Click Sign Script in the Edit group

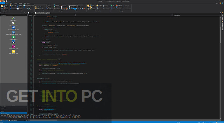pyautogui.click(x=13, y=5)
